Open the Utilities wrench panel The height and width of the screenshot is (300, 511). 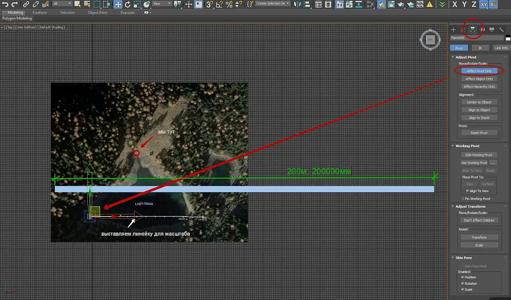click(x=501, y=29)
